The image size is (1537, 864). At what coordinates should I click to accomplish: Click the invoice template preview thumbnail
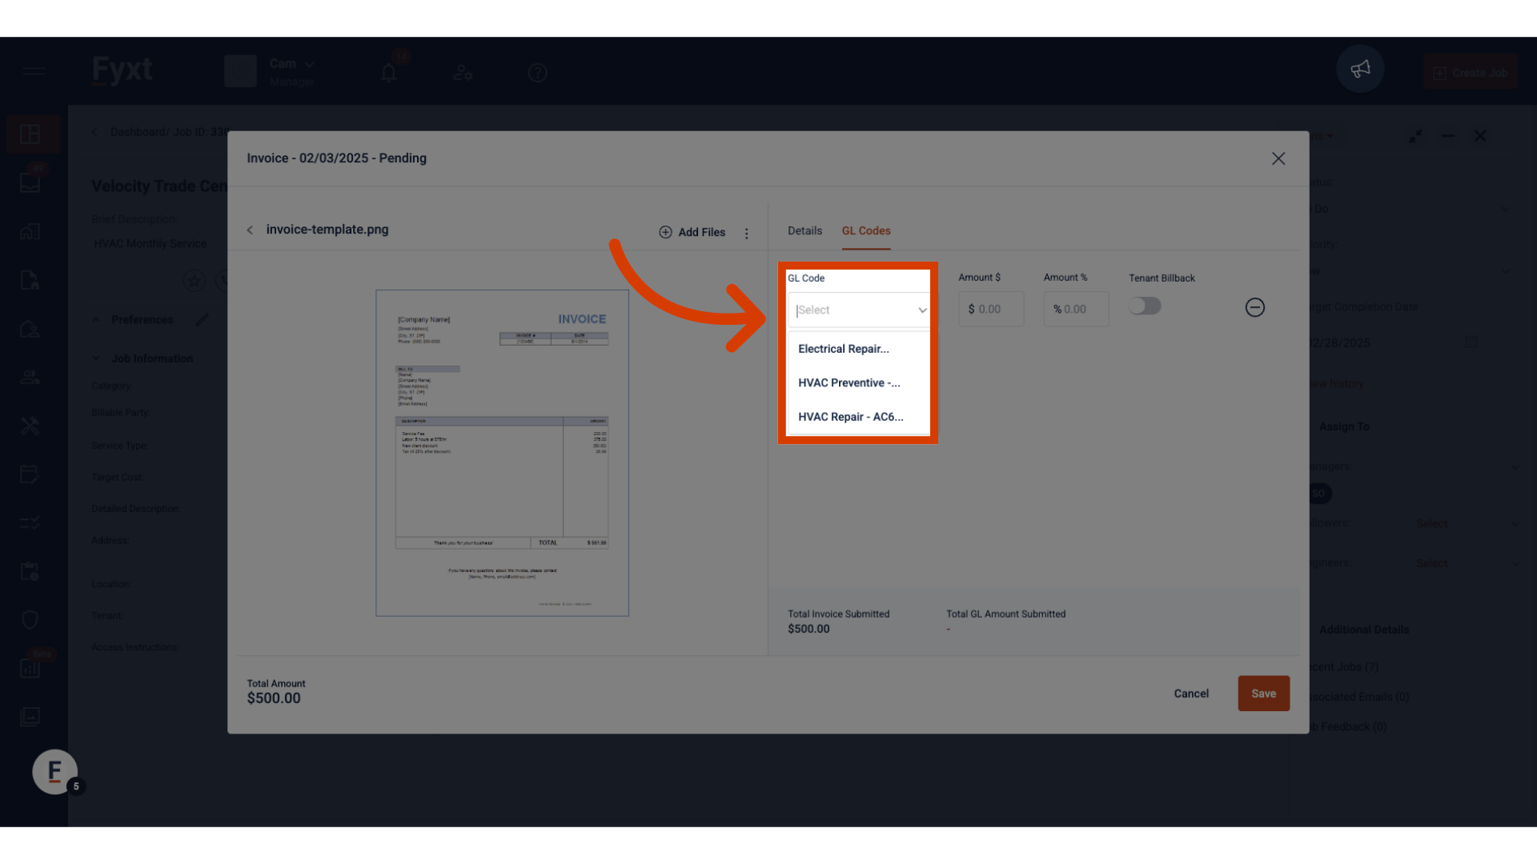point(502,453)
